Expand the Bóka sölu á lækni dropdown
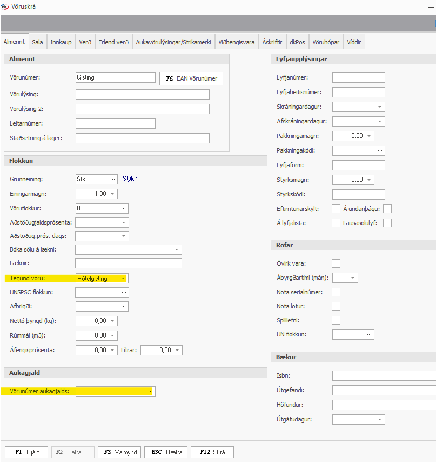Viewport: 436px width, 462px height. [177, 249]
